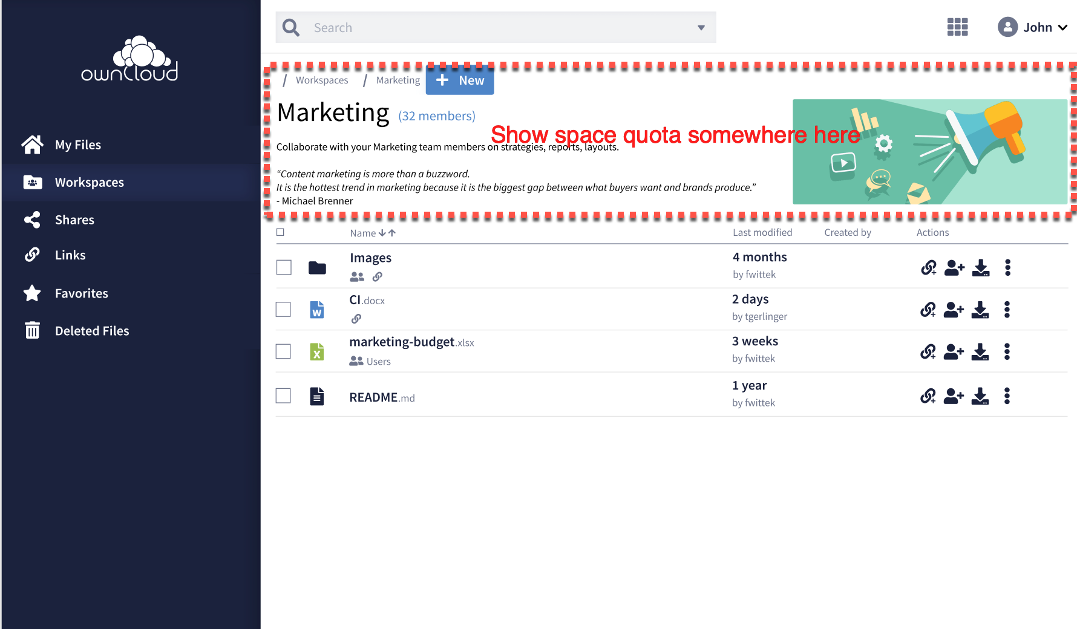This screenshot has height=629, width=1077.
Task: Open the 32 members list
Action: click(436, 116)
